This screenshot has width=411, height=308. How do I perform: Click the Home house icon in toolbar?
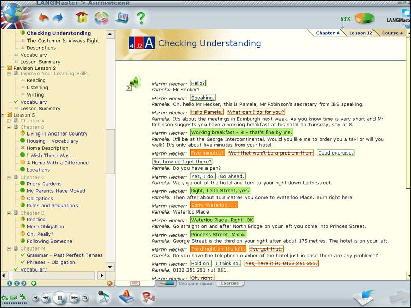(82, 18)
